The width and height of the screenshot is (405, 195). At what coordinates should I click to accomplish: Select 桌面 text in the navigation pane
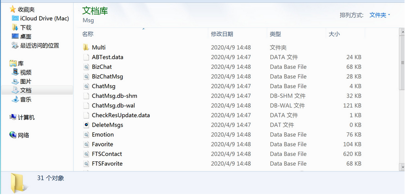tap(26, 37)
